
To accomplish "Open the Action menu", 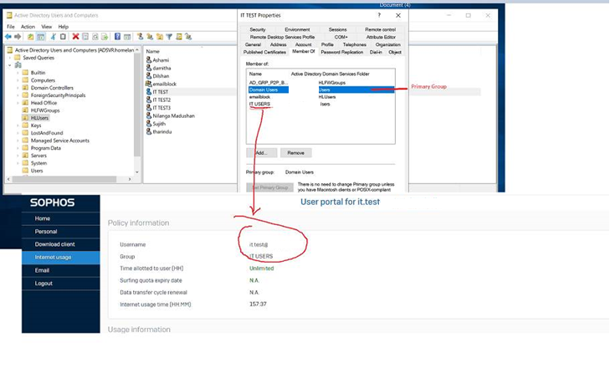I will [x=28, y=27].
